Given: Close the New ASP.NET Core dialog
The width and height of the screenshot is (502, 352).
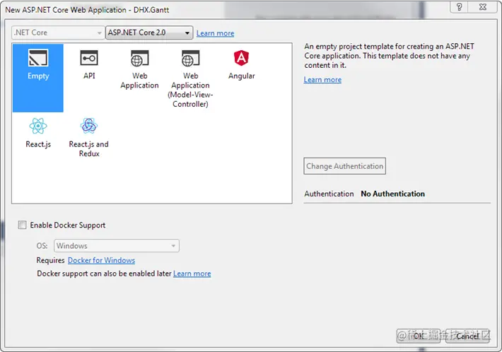Looking at the screenshot, I should point(483,7).
